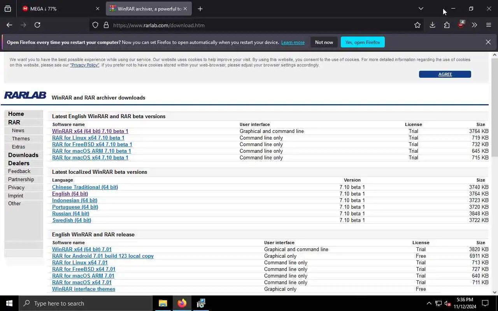Show hidden system tray icons
The width and height of the screenshot is (498, 311).
[x=429, y=303]
